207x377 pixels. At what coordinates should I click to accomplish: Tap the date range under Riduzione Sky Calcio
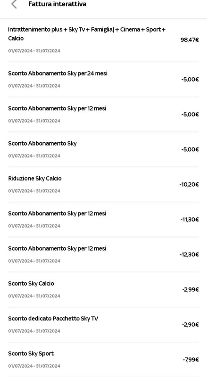pos(34,191)
